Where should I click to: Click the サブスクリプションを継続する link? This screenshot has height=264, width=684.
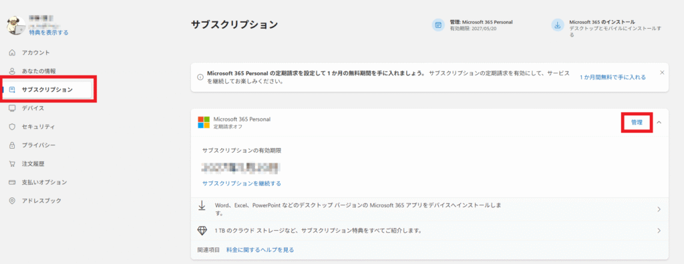242,183
